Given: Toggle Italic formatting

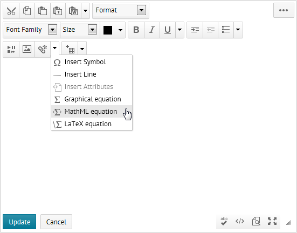Looking at the screenshot, I should point(152,30).
